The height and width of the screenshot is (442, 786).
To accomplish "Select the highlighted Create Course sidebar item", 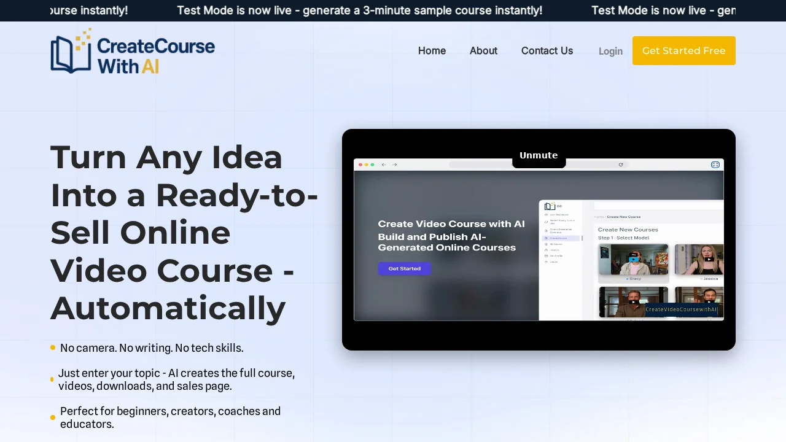I will (559, 238).
